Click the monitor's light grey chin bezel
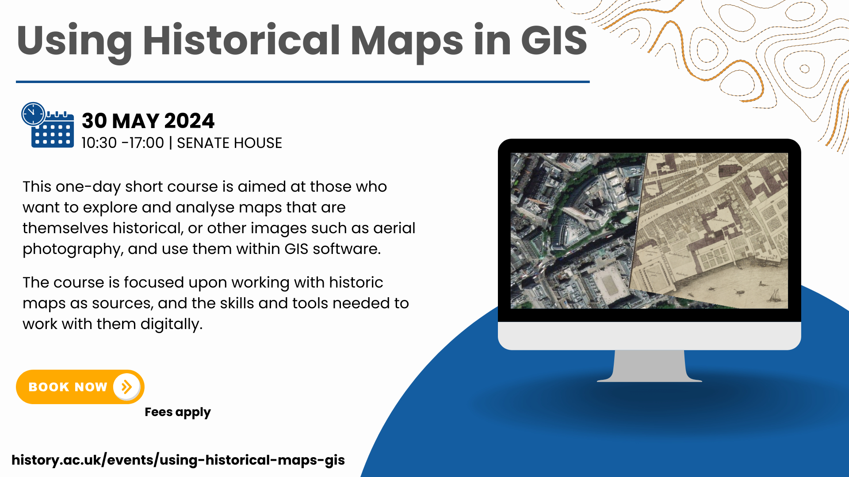Screen dimensions: 849x477 click(x=649, y=336)
